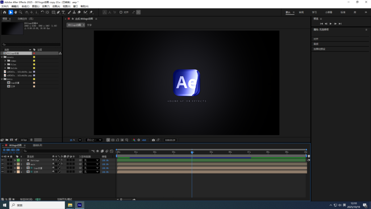Select the Zoom tool

[x=21, y=12]
